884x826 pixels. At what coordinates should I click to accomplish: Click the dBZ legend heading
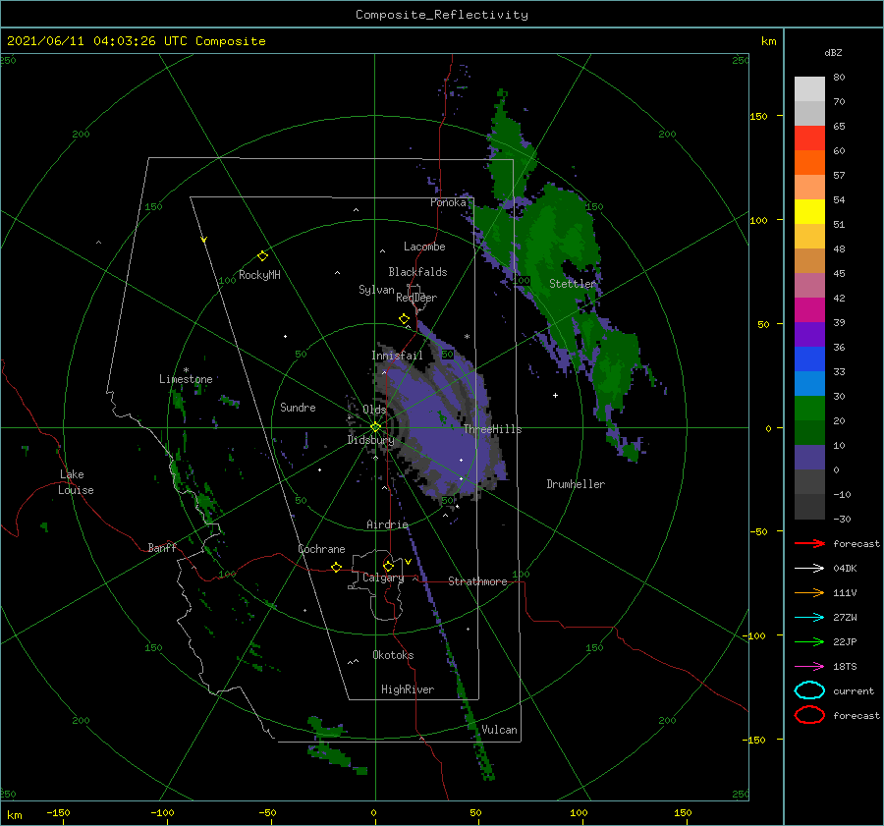point(833,52)
